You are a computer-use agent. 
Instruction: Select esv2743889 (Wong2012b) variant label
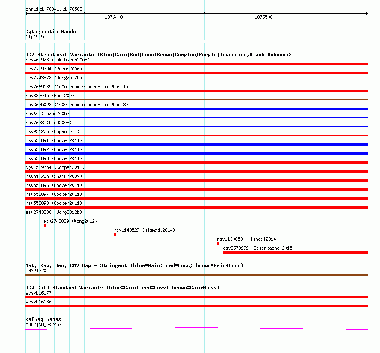click(71, 221)
